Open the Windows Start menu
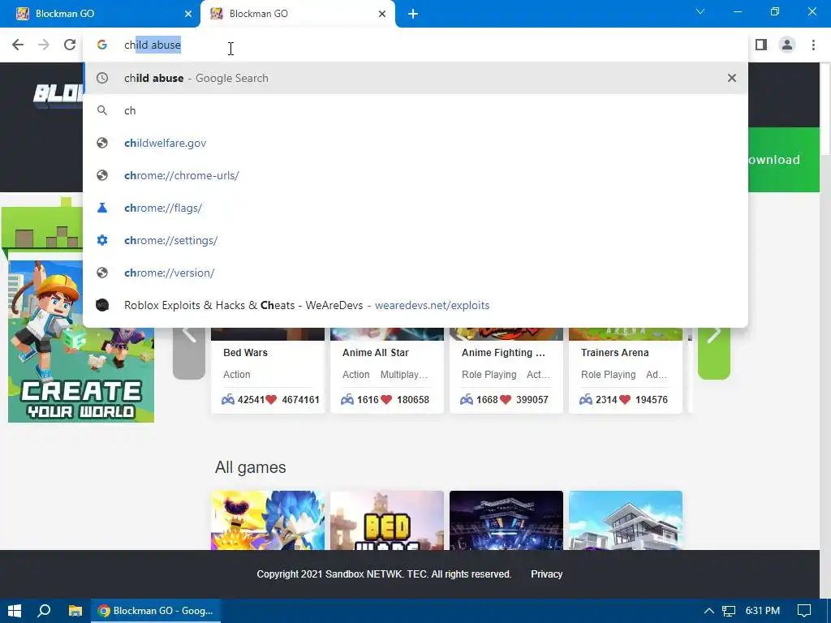 click(15, 611)
